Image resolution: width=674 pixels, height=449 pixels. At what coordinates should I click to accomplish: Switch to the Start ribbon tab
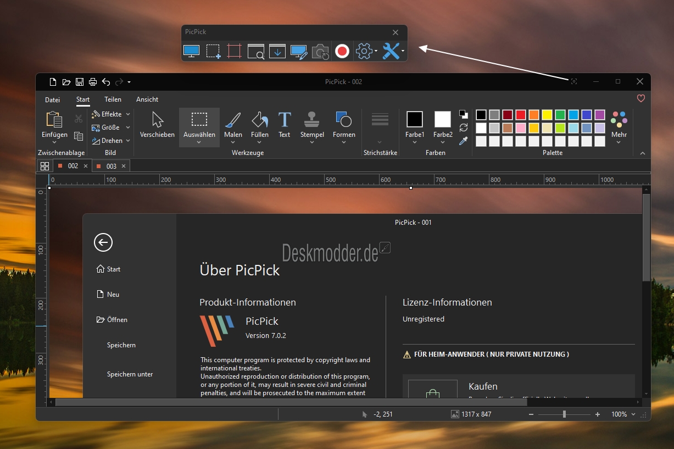pyautogui.click(x=83, y=99)
